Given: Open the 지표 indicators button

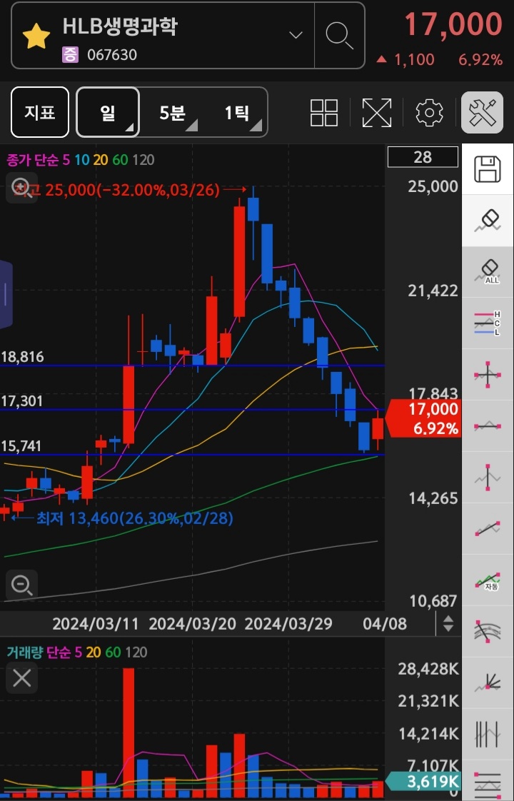Looking at the screenshot, I should 40,112.
